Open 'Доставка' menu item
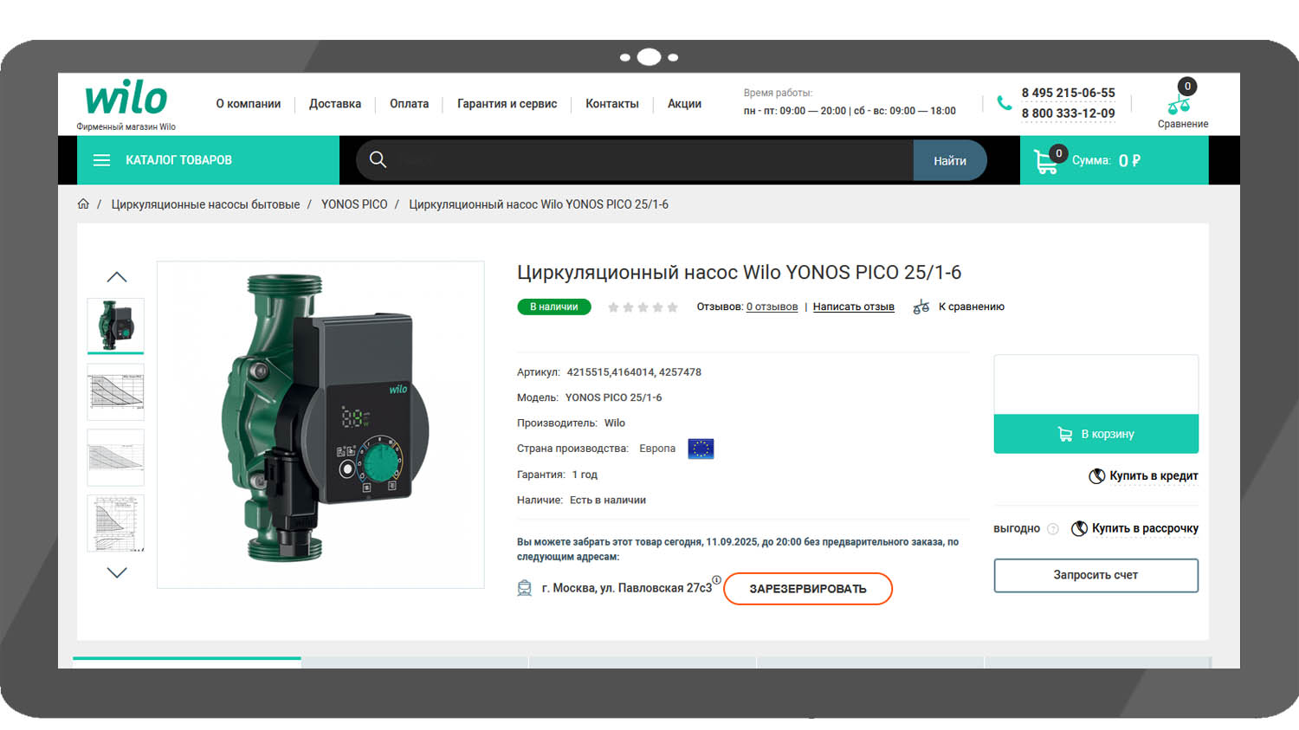This screenshot has height=730, width=1299. [x=335, y=104]
